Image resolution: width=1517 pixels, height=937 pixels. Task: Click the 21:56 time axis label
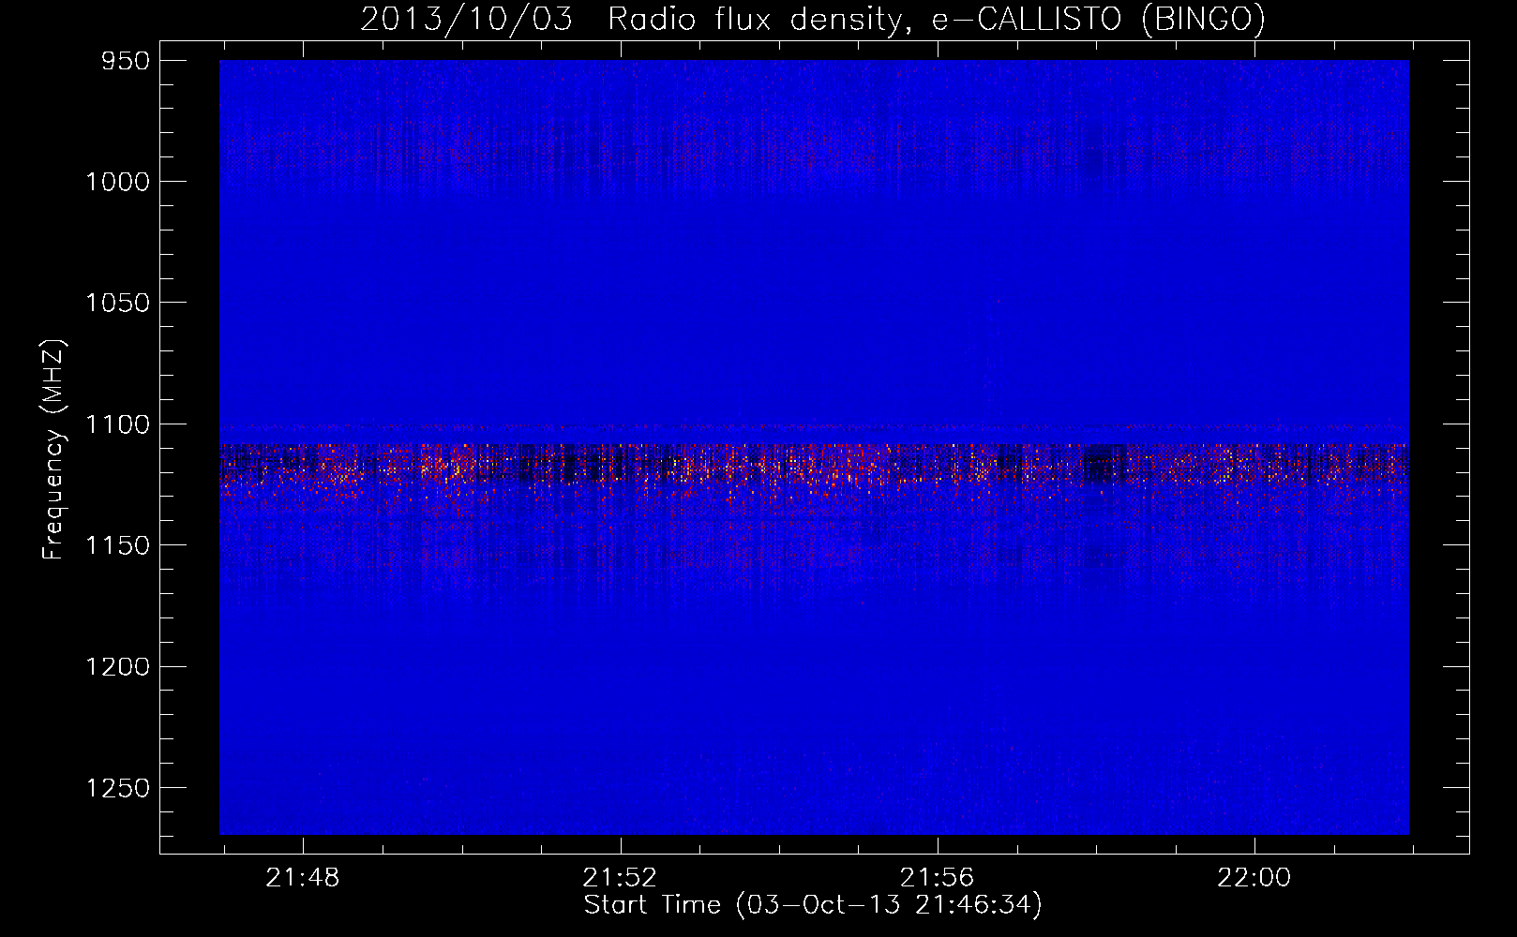tap(937, 878)
